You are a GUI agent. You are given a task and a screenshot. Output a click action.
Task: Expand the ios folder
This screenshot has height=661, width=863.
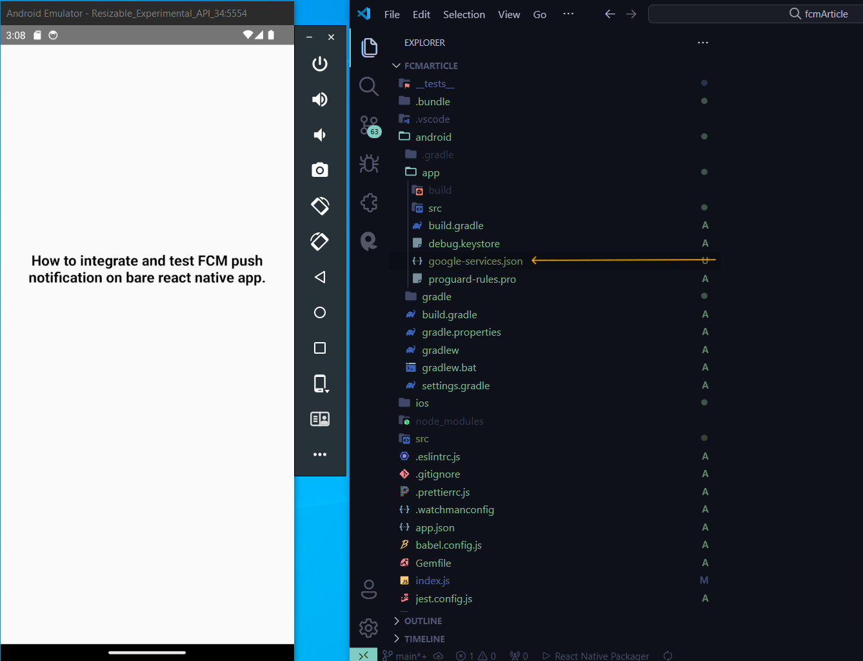[555, 403]
